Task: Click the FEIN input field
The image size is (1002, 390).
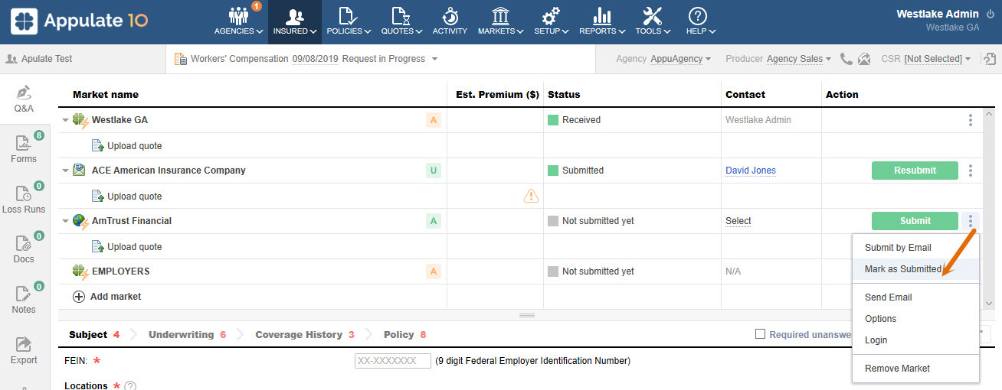Action: (x=392, y=361)
